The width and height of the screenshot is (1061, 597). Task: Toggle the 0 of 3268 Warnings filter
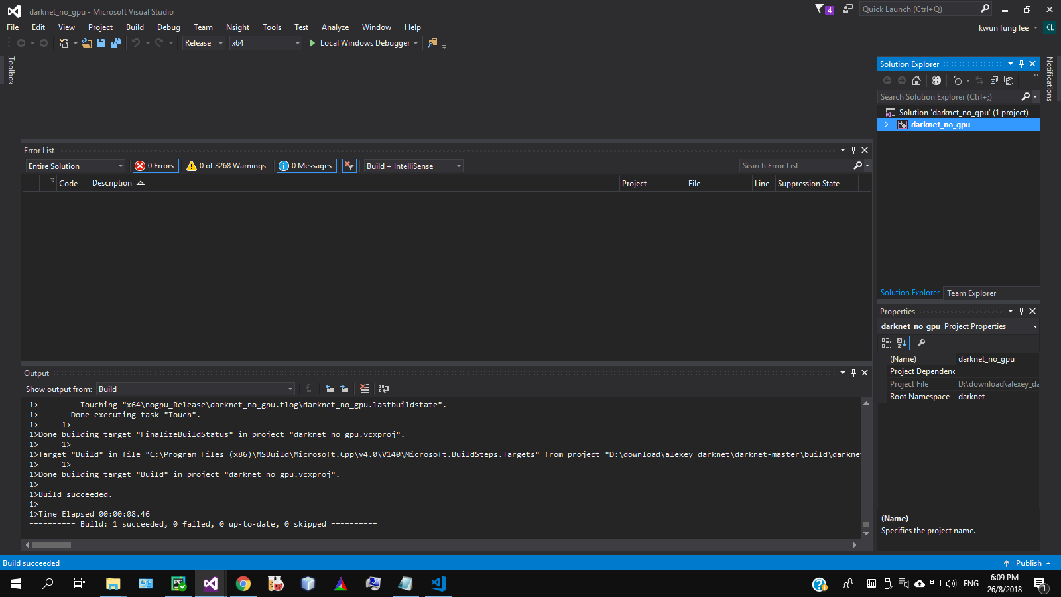click(226, 166)
